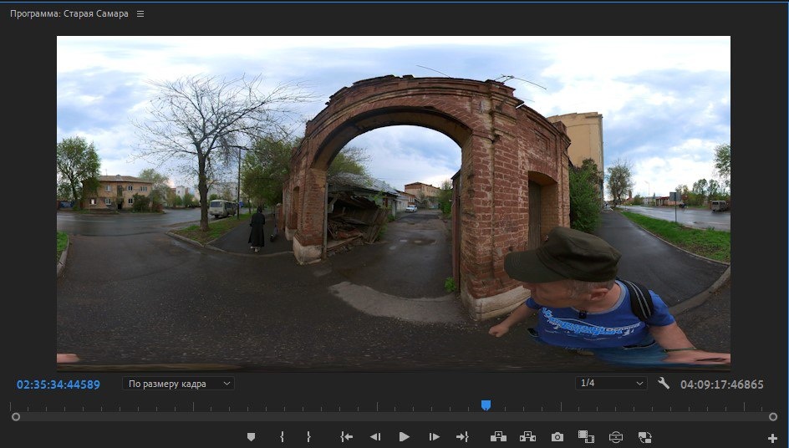Click the blue playhead marker on the ruler
Image resolution: width=789 pixels, height=448 pixels.
point(486,405)
